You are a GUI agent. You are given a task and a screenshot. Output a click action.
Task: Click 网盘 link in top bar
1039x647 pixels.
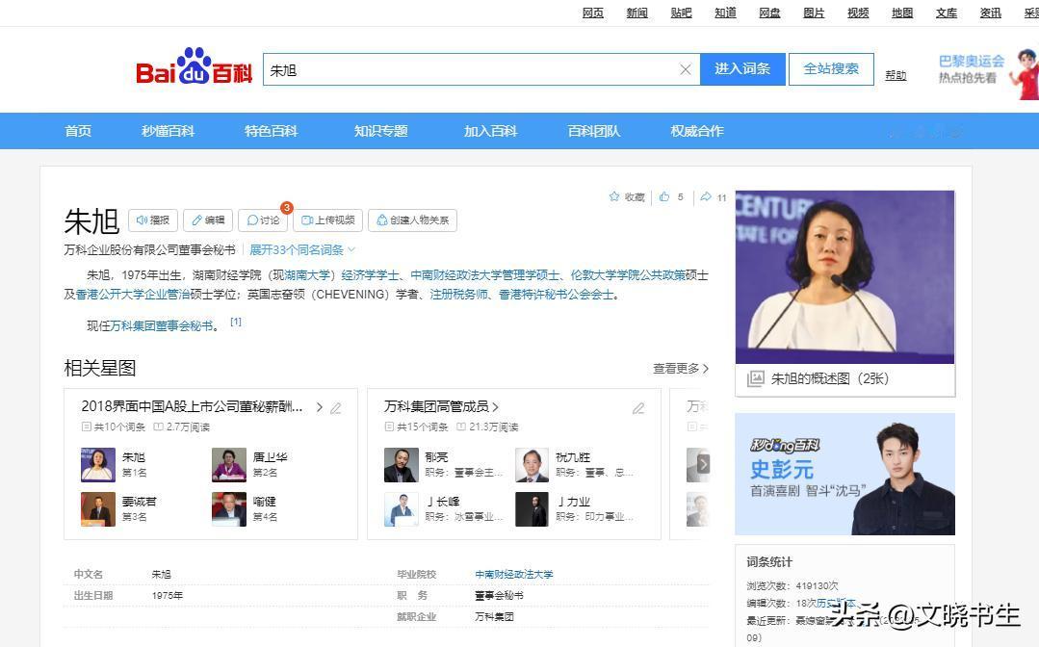click(769, 13)
